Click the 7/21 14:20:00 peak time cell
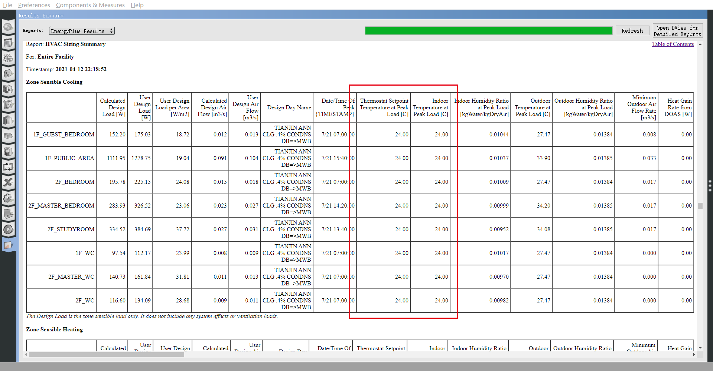Screen dimensions: 713x371 pos(338,206)
